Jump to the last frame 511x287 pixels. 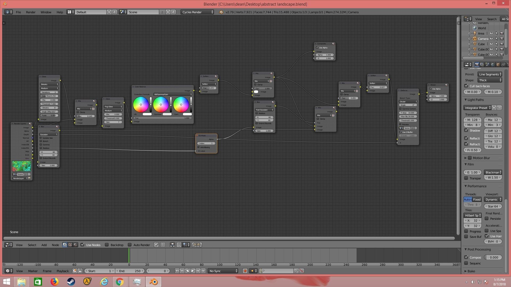203,271
